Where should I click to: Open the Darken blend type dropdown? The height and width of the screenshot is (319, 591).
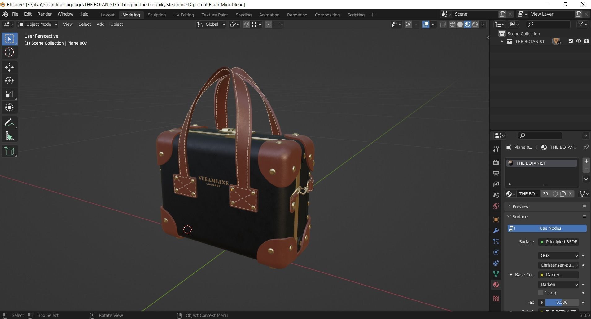tap(558, 284)
